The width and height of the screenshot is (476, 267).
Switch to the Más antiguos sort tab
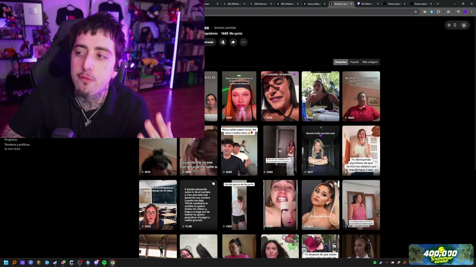pos(370,62)
